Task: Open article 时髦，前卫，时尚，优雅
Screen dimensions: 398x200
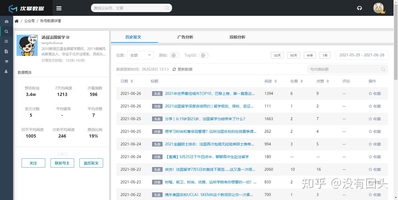Action: 211,182
